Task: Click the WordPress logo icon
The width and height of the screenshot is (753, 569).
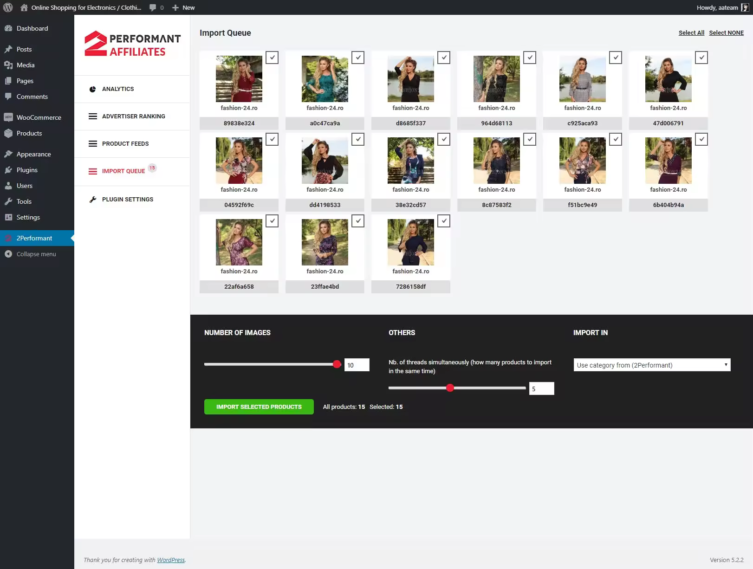Action: [x=8, y=7]
